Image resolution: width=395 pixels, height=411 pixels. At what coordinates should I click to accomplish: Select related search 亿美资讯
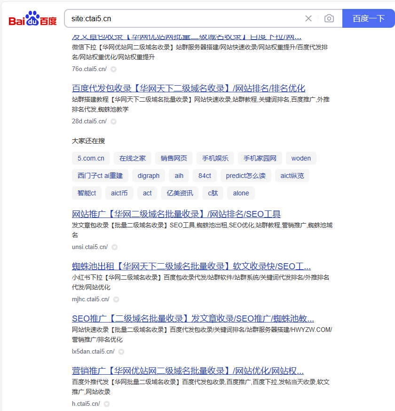(x=180, y=193)
